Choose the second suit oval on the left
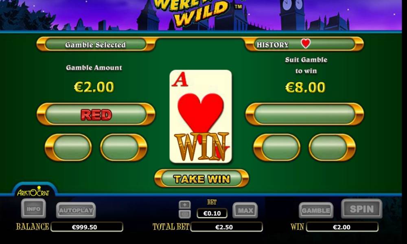Viewport: 407px width, 244px height. 124,147
